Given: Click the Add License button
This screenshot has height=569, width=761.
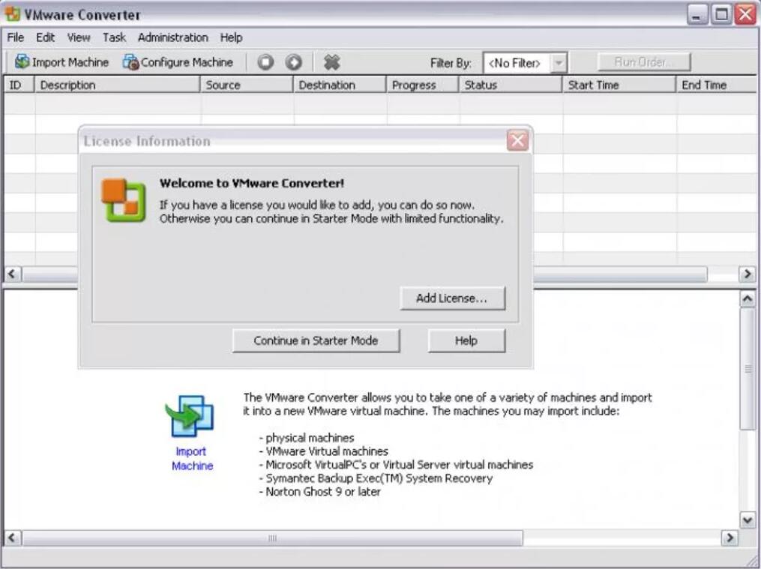Looking at the screenshot, I should [452, 298].
